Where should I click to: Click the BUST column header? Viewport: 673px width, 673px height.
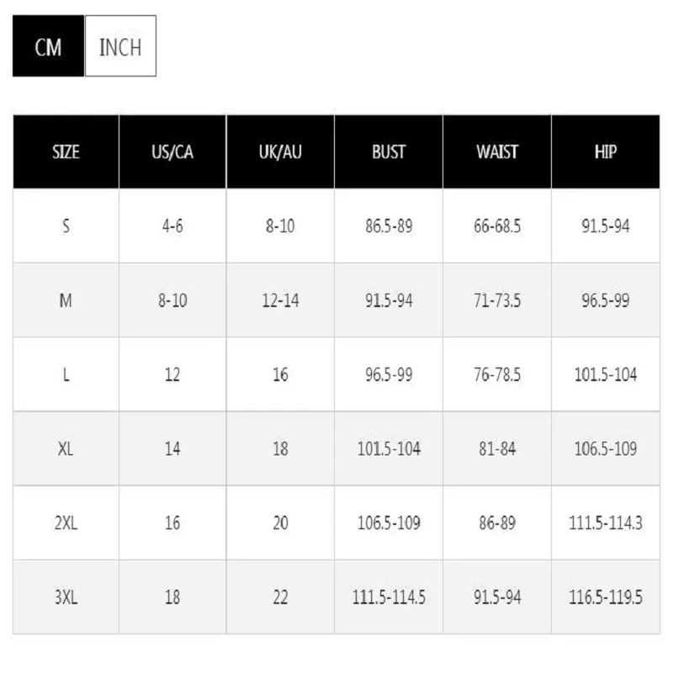pos(389,151)
